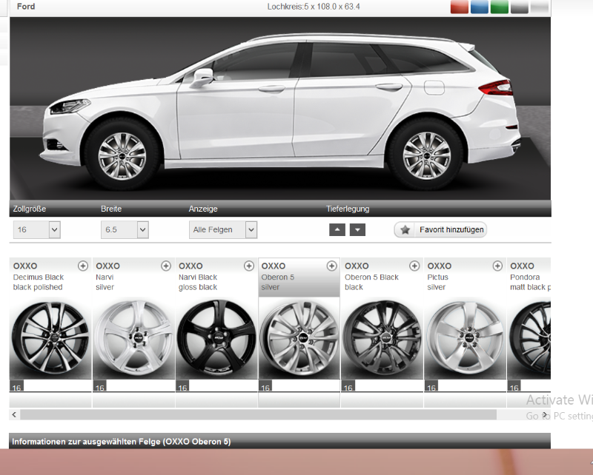
Task: Choose the green car color swatch
Action: 500,7
